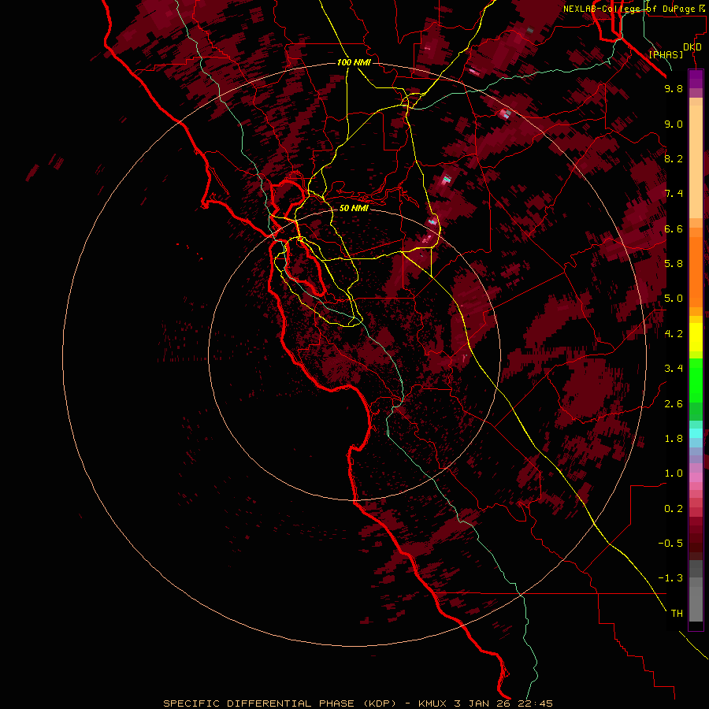Click the 8.2 value on color scale

[x=674, y=158]
